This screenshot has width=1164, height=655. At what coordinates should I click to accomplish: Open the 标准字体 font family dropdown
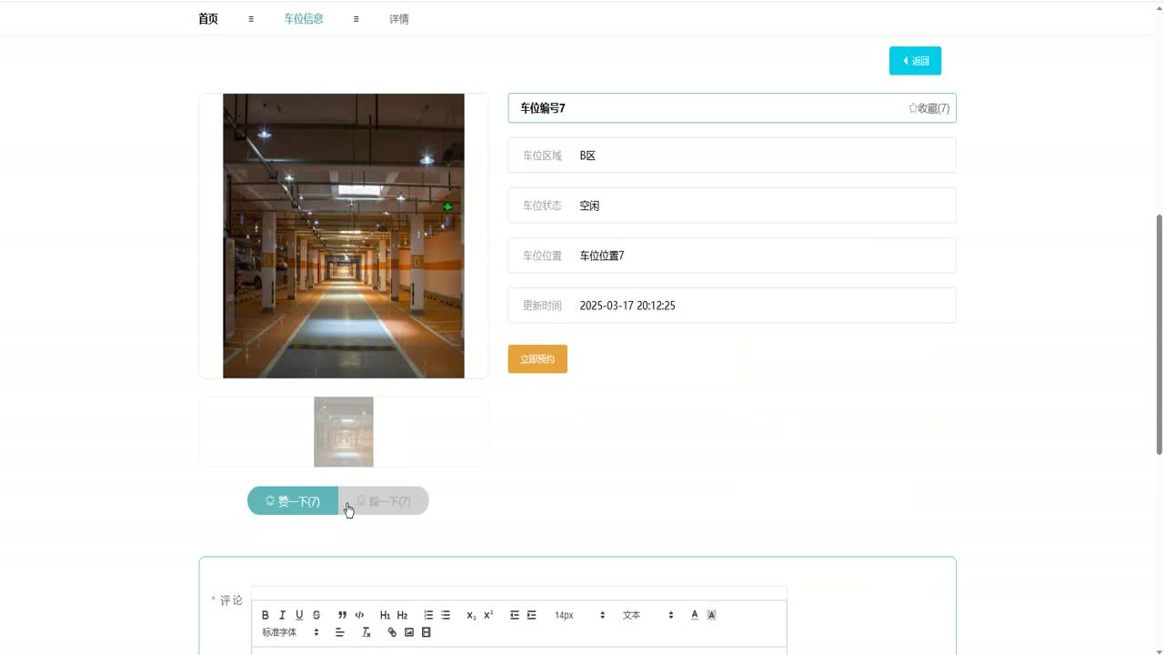(291, 632)
